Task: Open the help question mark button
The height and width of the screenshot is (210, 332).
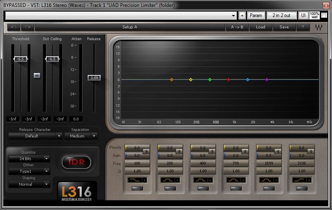Action: 303,27
